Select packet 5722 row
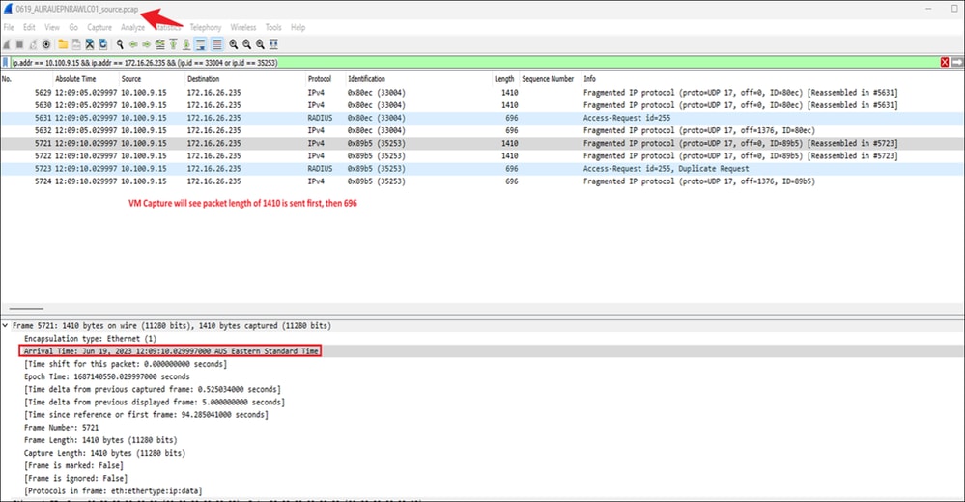The image size is (965, 502). (x=483, y=155)
